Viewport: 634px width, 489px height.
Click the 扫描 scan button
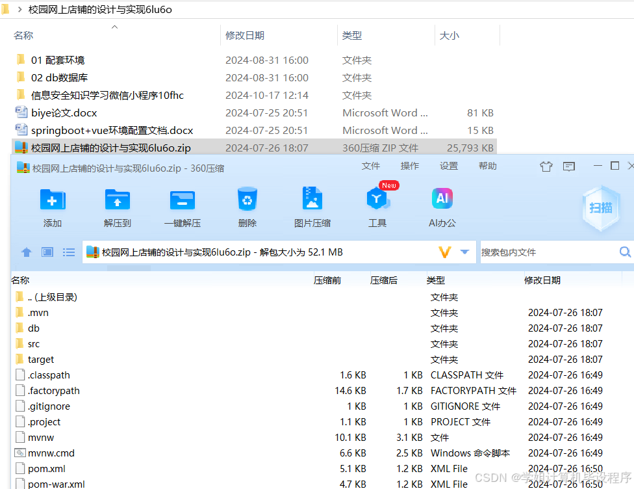[x=601, y=207]
